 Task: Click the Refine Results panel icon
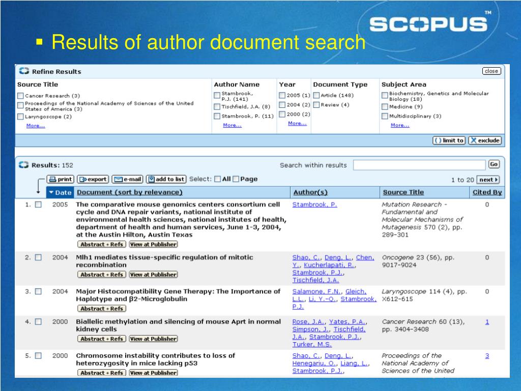tap(24, 71)
